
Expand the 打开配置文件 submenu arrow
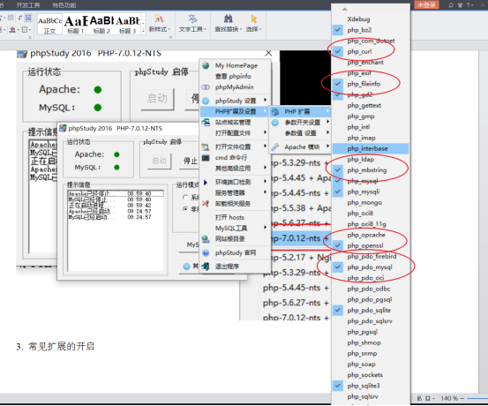pyautogui.click(x=265, y=132)
